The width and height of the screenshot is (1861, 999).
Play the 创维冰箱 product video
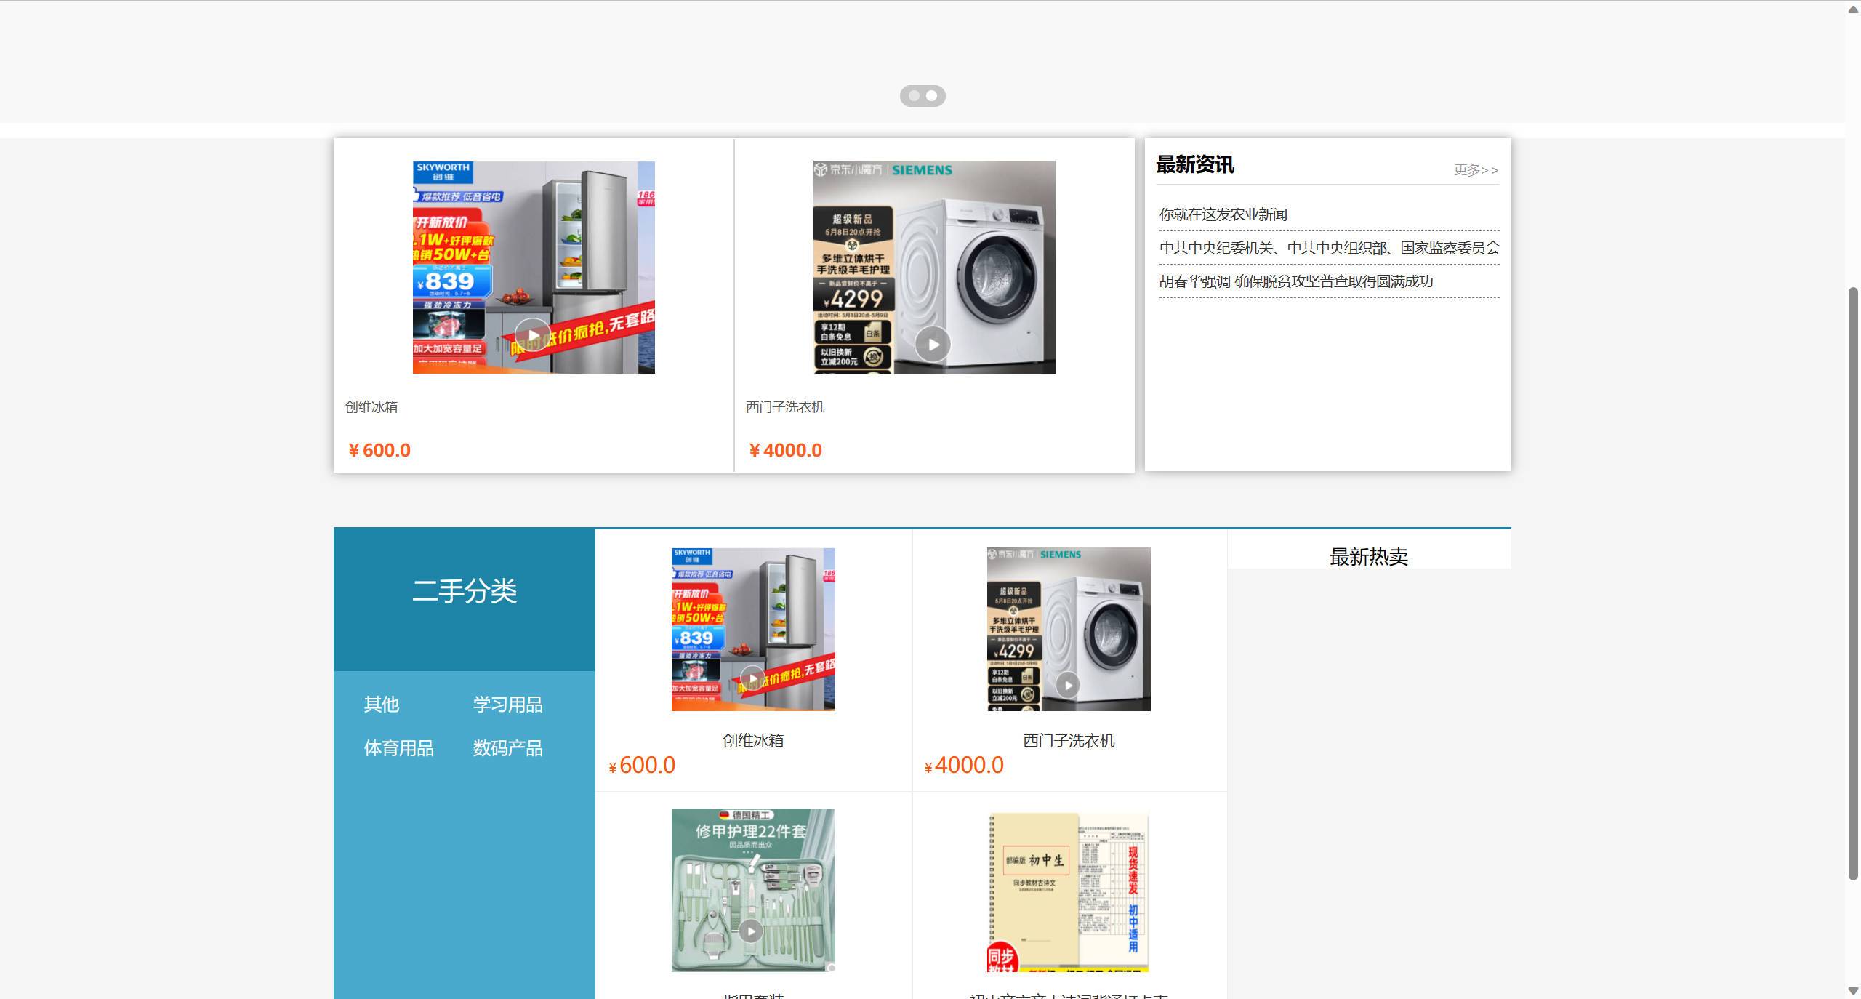tap(533, 335)
